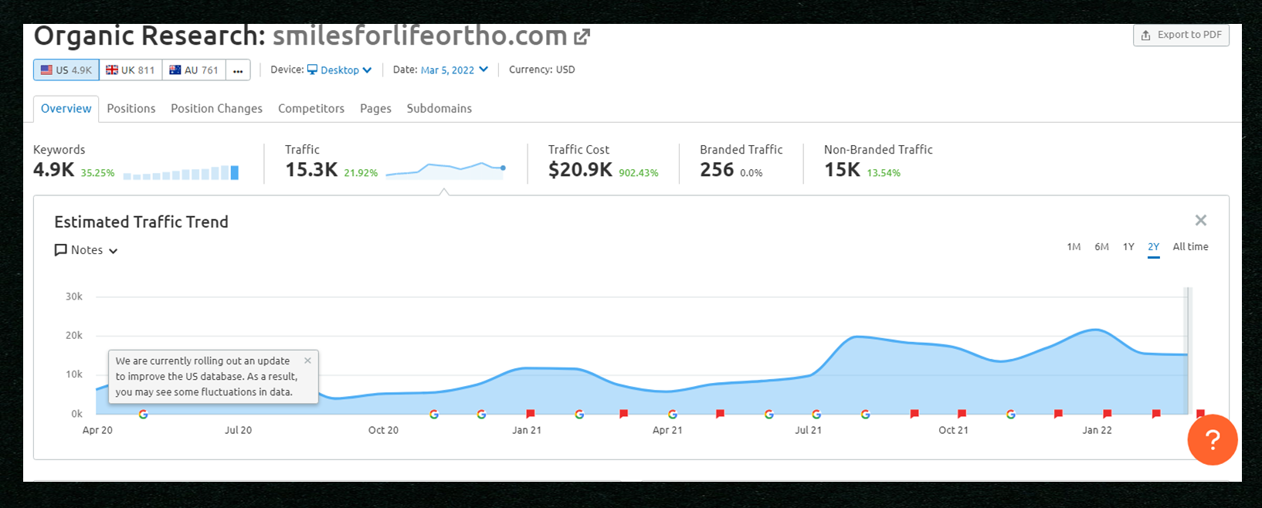
Task: Dismiss the US database update tooltip
Action: (307, 361)
